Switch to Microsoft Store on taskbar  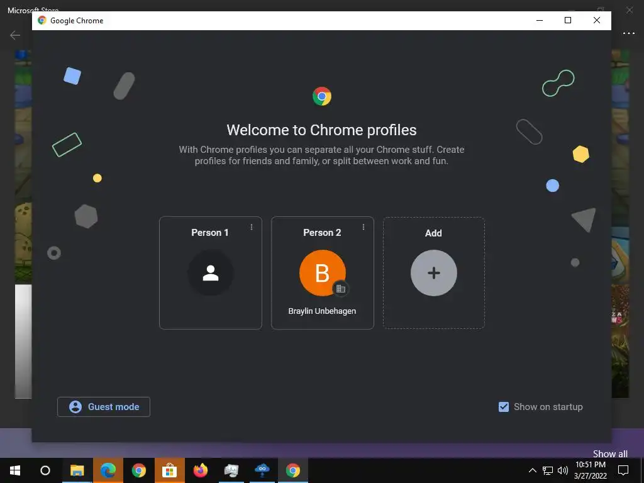coord(170,470)
